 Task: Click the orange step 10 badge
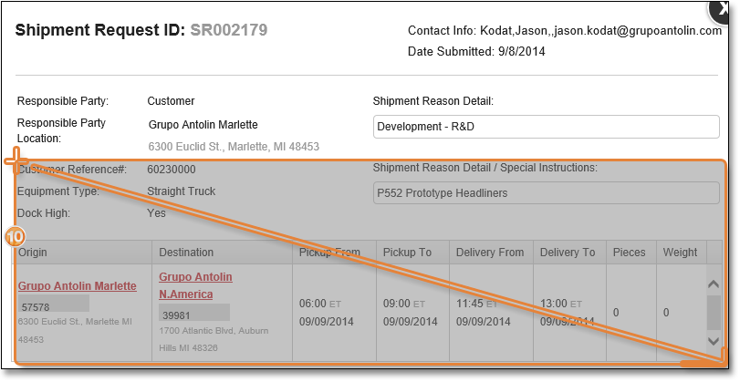[x=16, y=236]
